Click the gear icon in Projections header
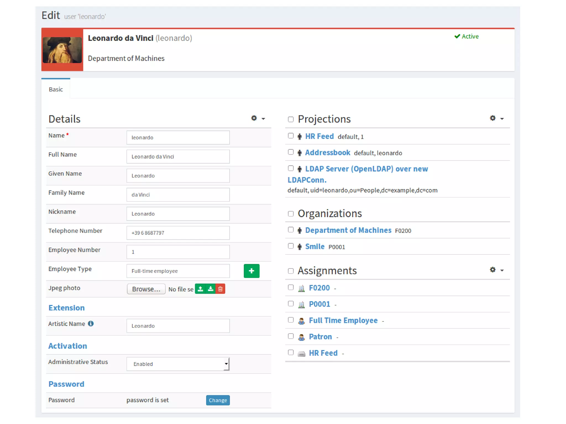Image resolution: width=566 pixels, height=424 pixels. [492, 118]
